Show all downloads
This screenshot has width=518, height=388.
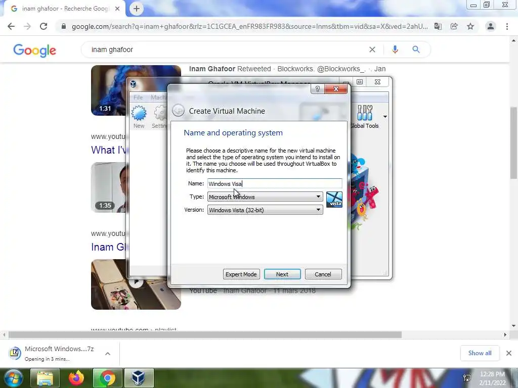point(480,353)
